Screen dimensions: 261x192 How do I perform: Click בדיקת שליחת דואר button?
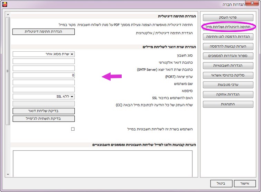(44, 111)
